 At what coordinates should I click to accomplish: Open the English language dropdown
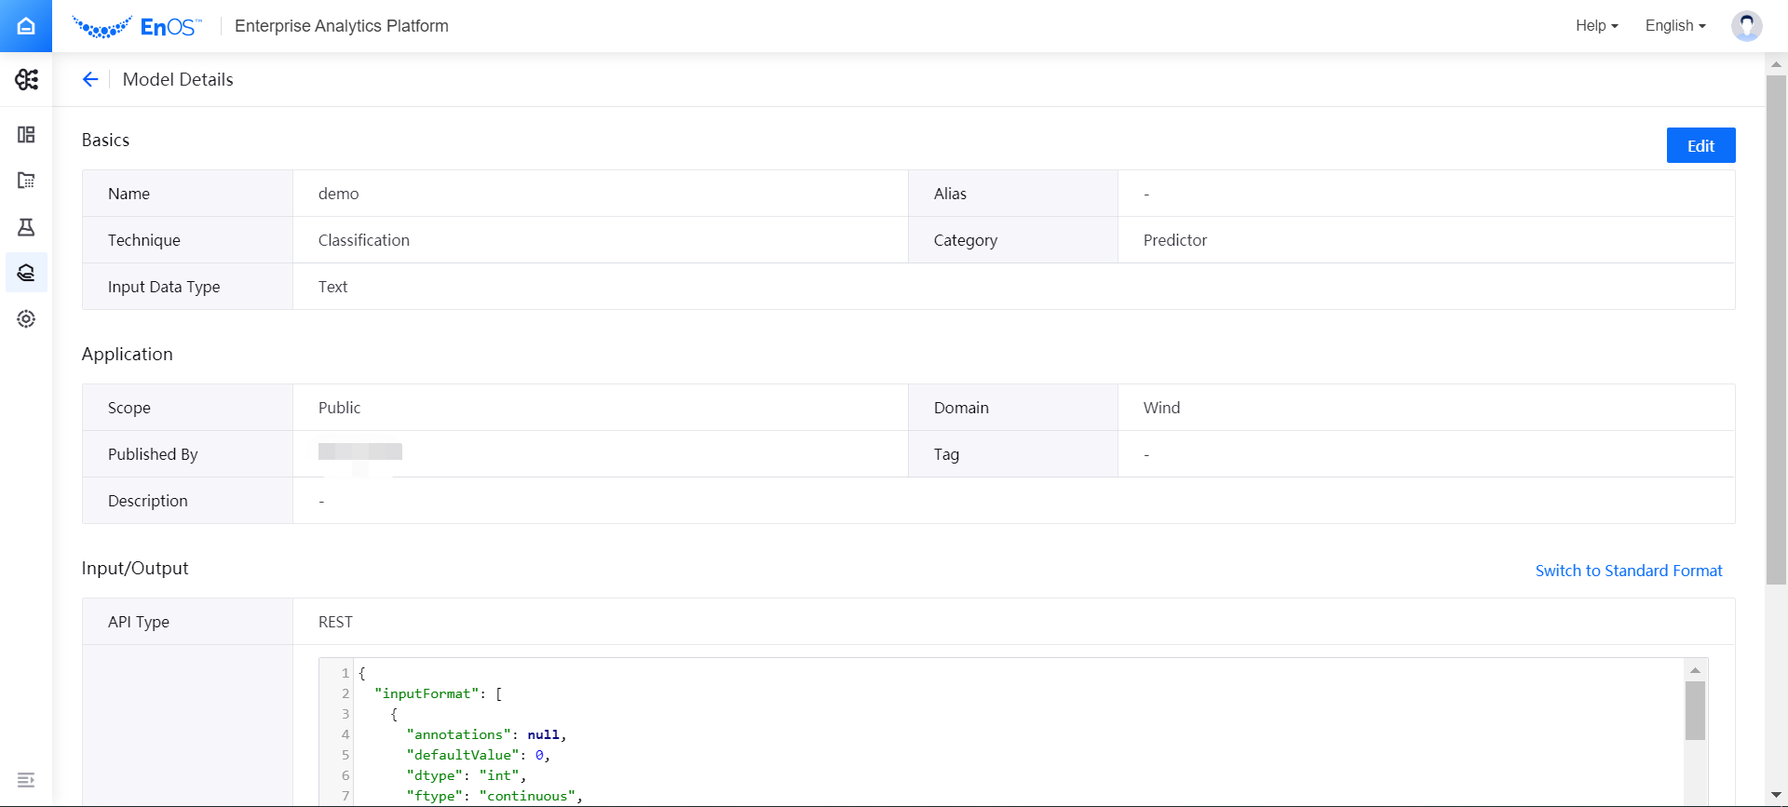tap(1674, 26)
